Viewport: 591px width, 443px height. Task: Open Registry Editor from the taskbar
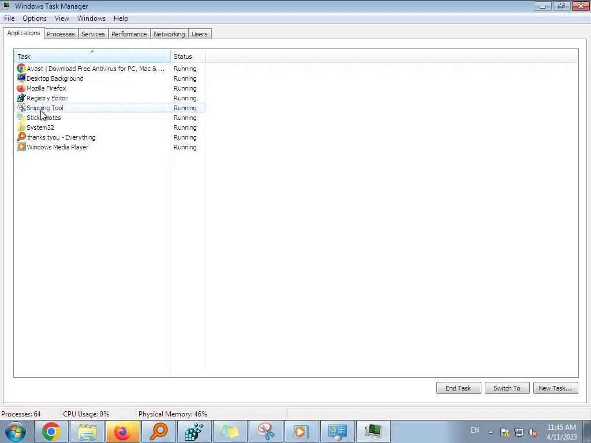[194, 431]
